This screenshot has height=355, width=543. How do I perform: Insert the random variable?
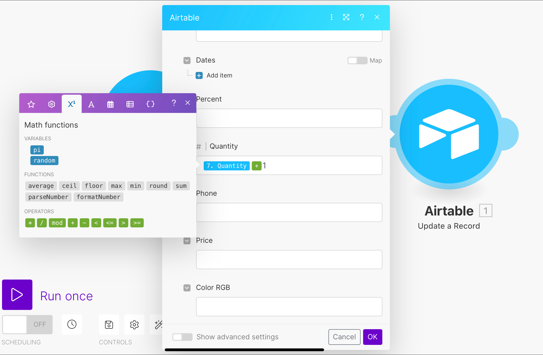pos(44,161)
